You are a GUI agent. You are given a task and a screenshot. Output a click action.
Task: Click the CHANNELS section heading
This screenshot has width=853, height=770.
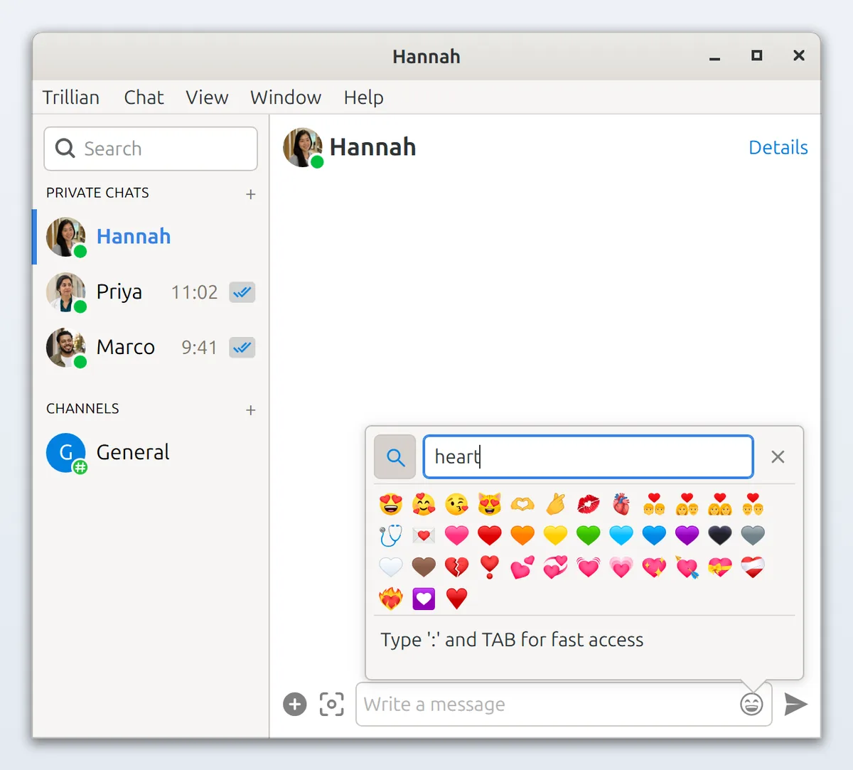[83, 409]
